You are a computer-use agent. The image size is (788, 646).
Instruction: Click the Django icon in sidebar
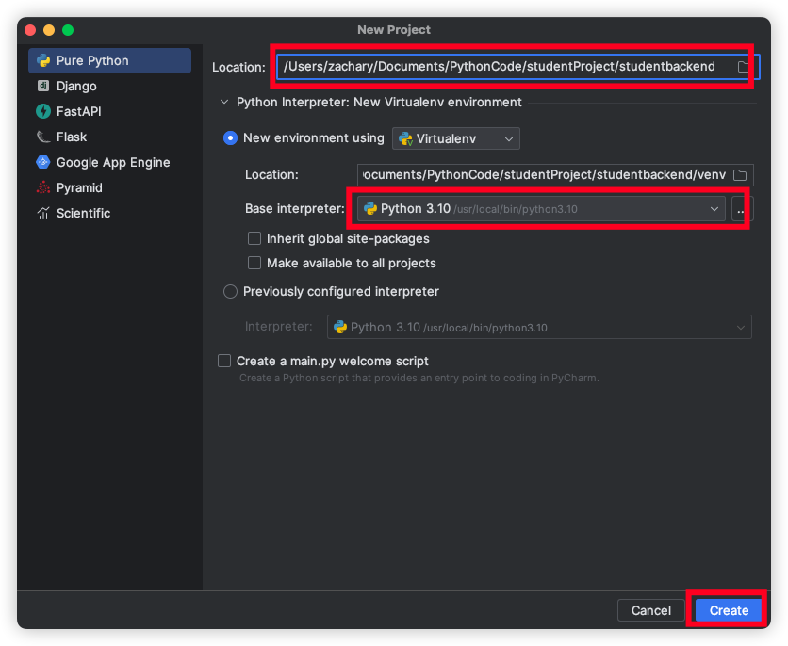(43, 86)
